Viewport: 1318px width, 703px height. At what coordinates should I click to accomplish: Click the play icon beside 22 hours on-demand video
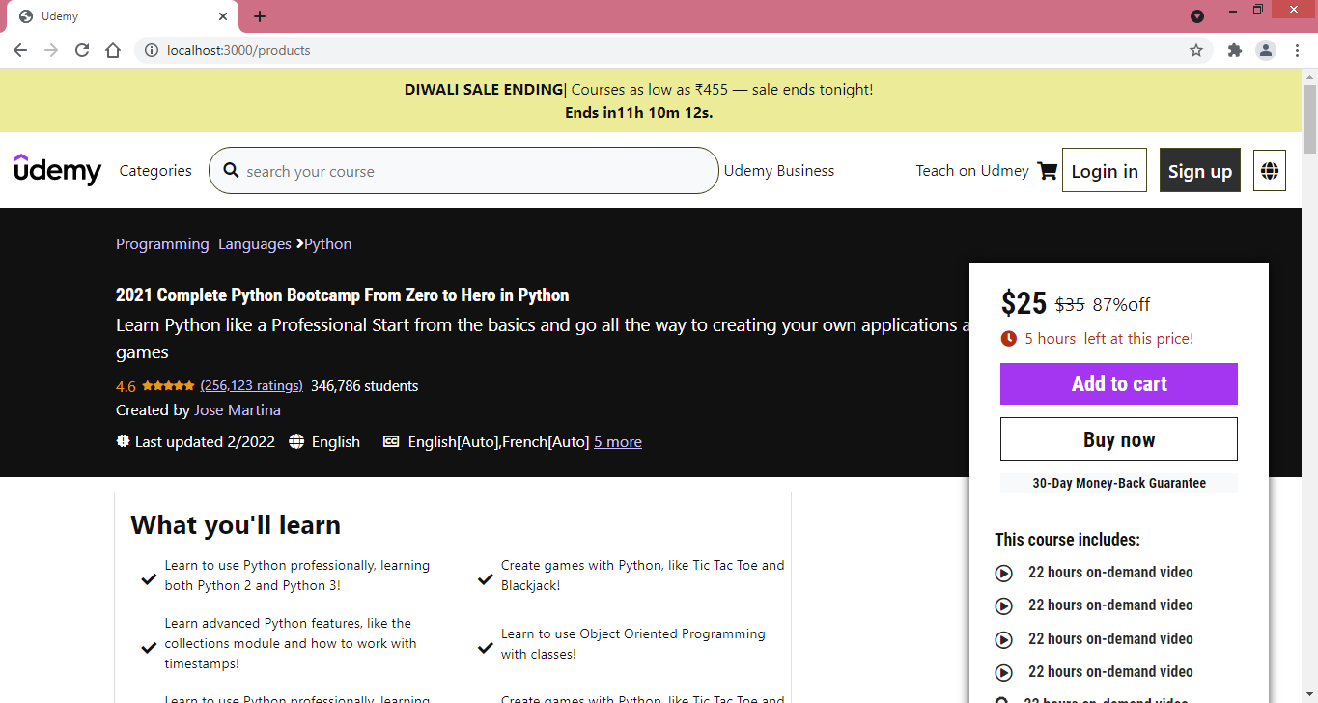(1003, 573)
